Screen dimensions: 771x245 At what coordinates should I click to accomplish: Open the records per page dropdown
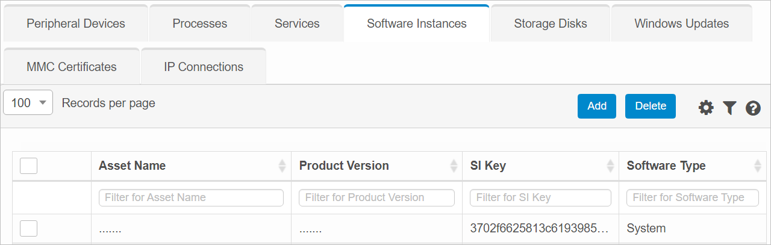click(x=28, y=103)
